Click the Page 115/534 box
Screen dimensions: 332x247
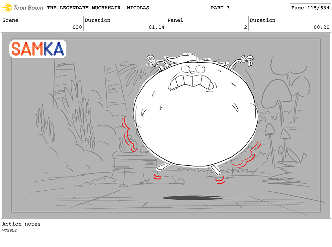310,8
